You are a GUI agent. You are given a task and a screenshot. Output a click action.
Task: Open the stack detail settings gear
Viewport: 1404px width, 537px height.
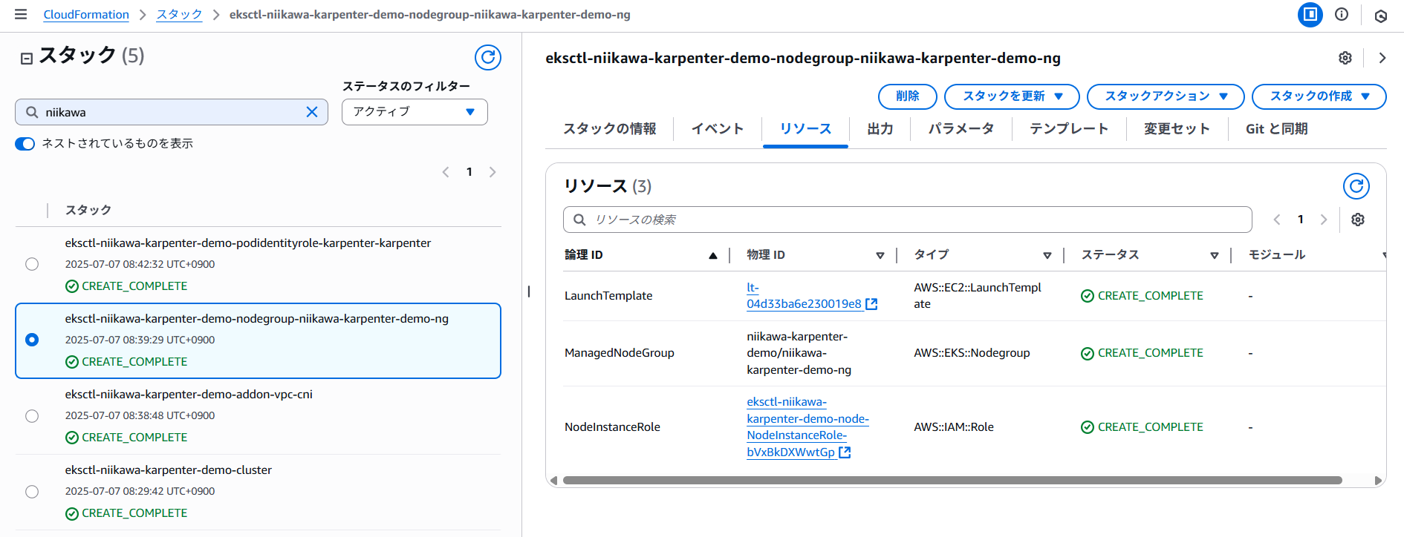tap(1345, 58)
